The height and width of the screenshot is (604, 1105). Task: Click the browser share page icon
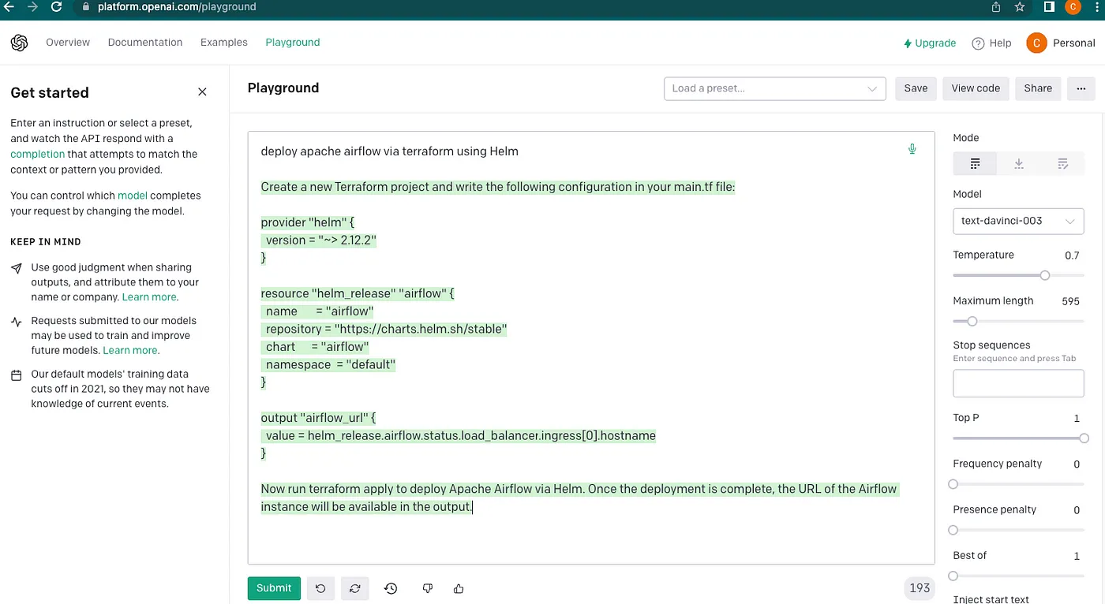pos(996,6)
